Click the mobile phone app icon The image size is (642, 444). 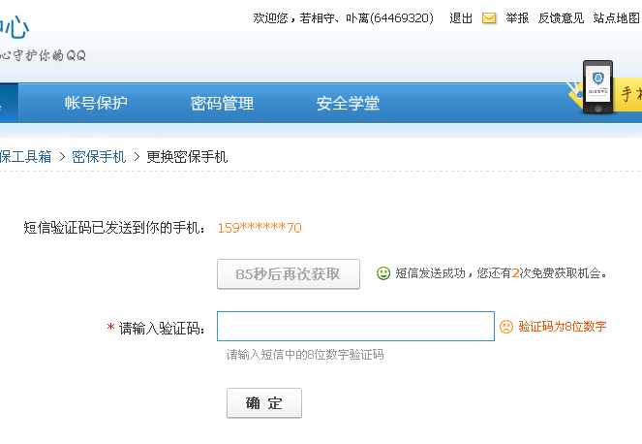(x=597, y=87)
